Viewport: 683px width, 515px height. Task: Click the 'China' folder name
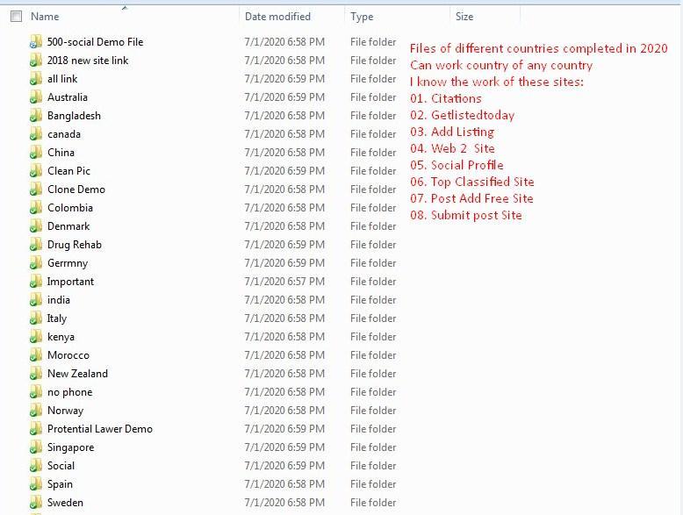[61, 153]
